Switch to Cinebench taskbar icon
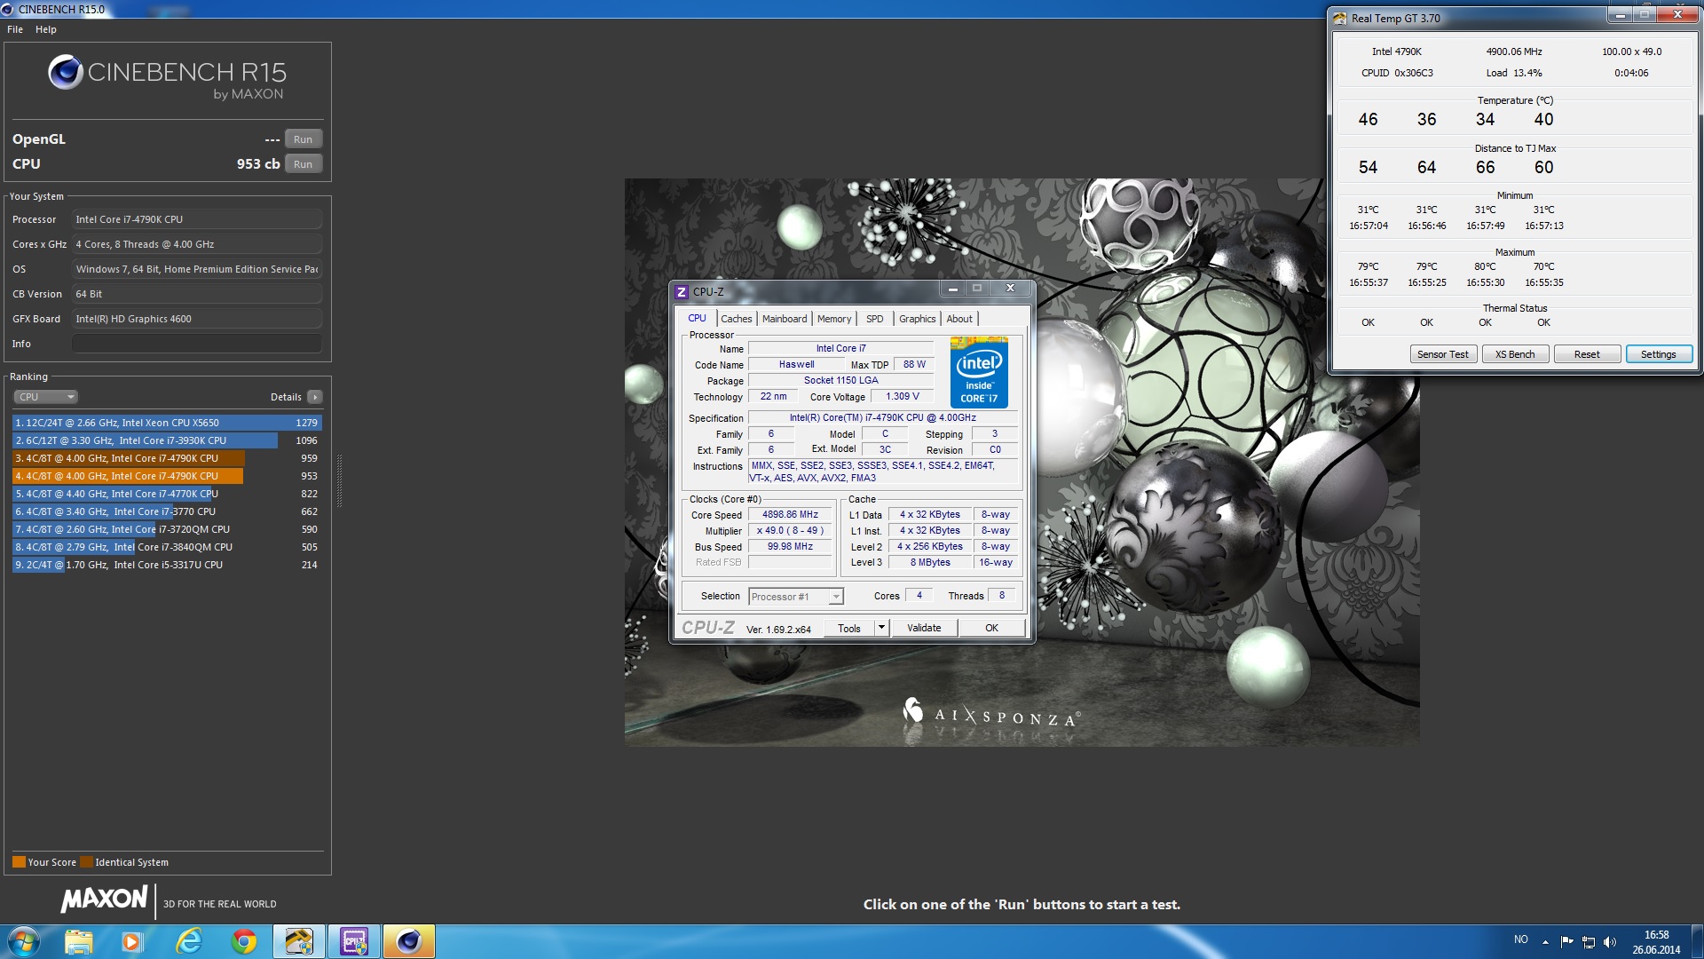Screen dimensions: 1704x959 (409, 941)
